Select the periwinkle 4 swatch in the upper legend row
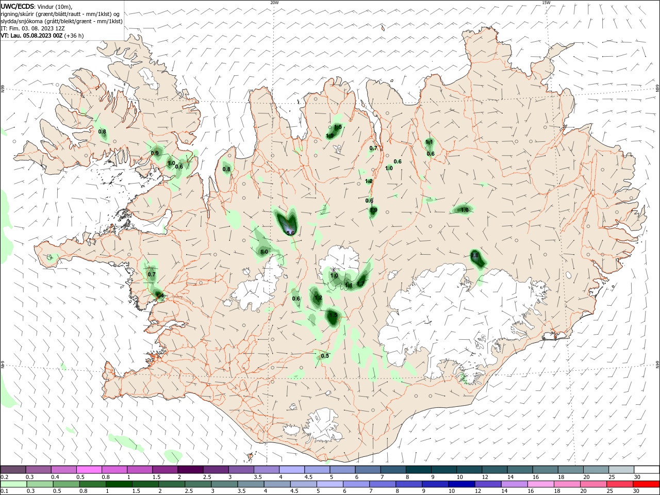 [x=292, y=470]
